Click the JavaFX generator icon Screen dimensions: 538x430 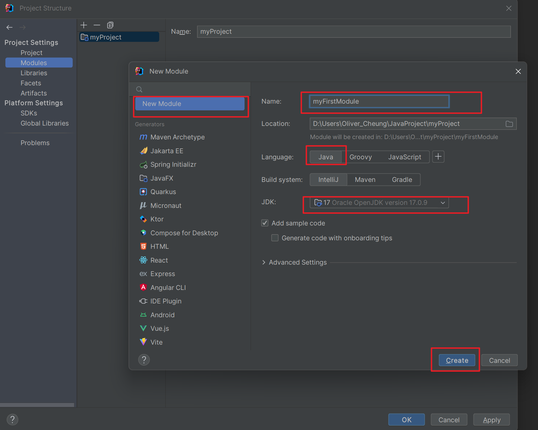pos(143,178)
